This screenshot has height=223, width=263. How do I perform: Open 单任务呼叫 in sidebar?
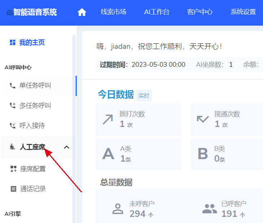[35, 86]
